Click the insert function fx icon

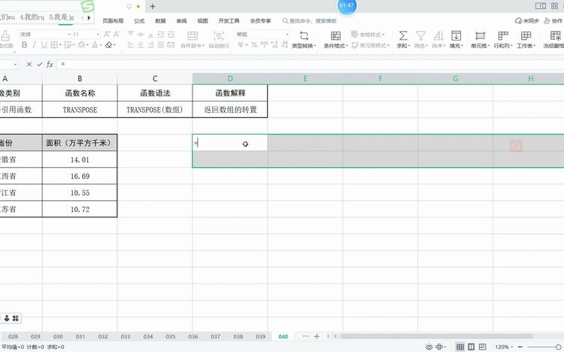tap(50, 64)
